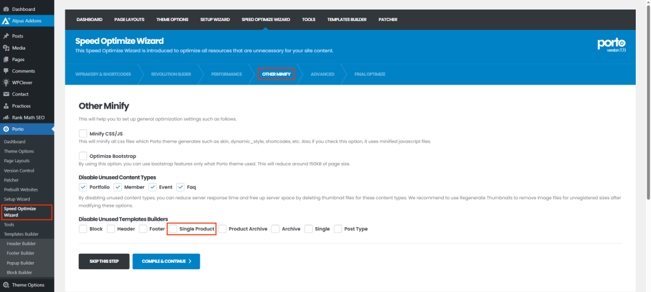Image resolution: width=651 pixels, height=292 pixels.
Task: Open Header Builder in the sidebar submenu
Action: click(20, 244)
